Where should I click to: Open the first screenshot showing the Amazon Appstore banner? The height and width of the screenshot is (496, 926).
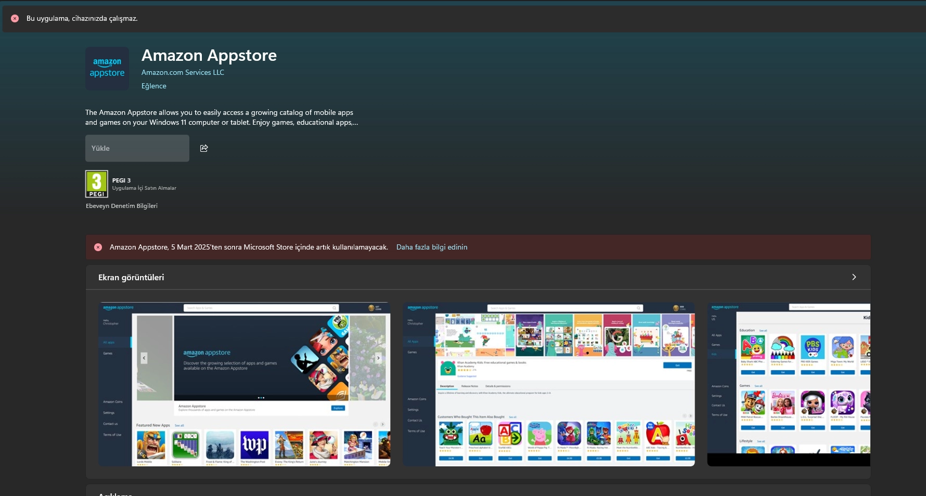(x=245, y=384)
